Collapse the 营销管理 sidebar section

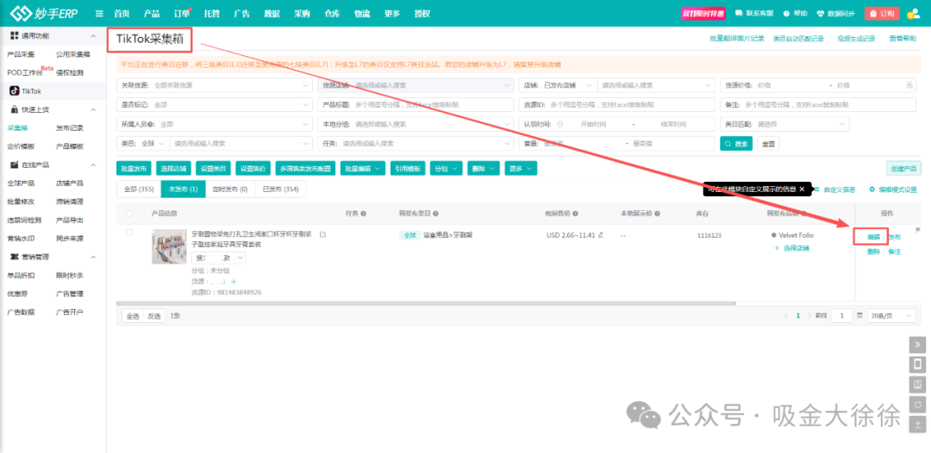click(93, 257)
